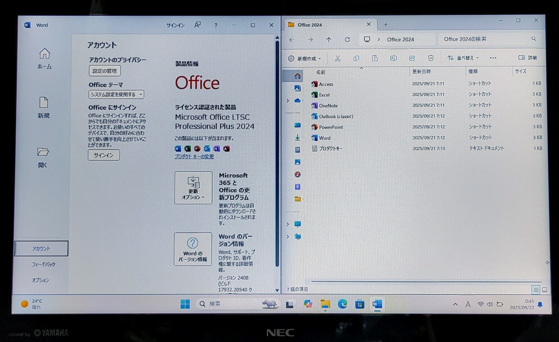Image resolution: width=559 pixels, height=342 pixels.
Task: Toggle the details pane button
Action: point(527,58)
